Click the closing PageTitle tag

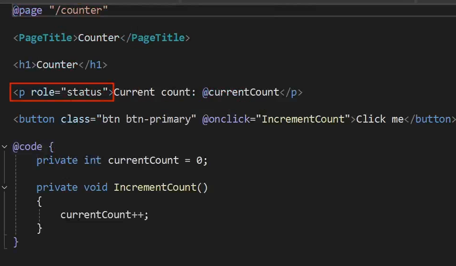pos(155,38)
